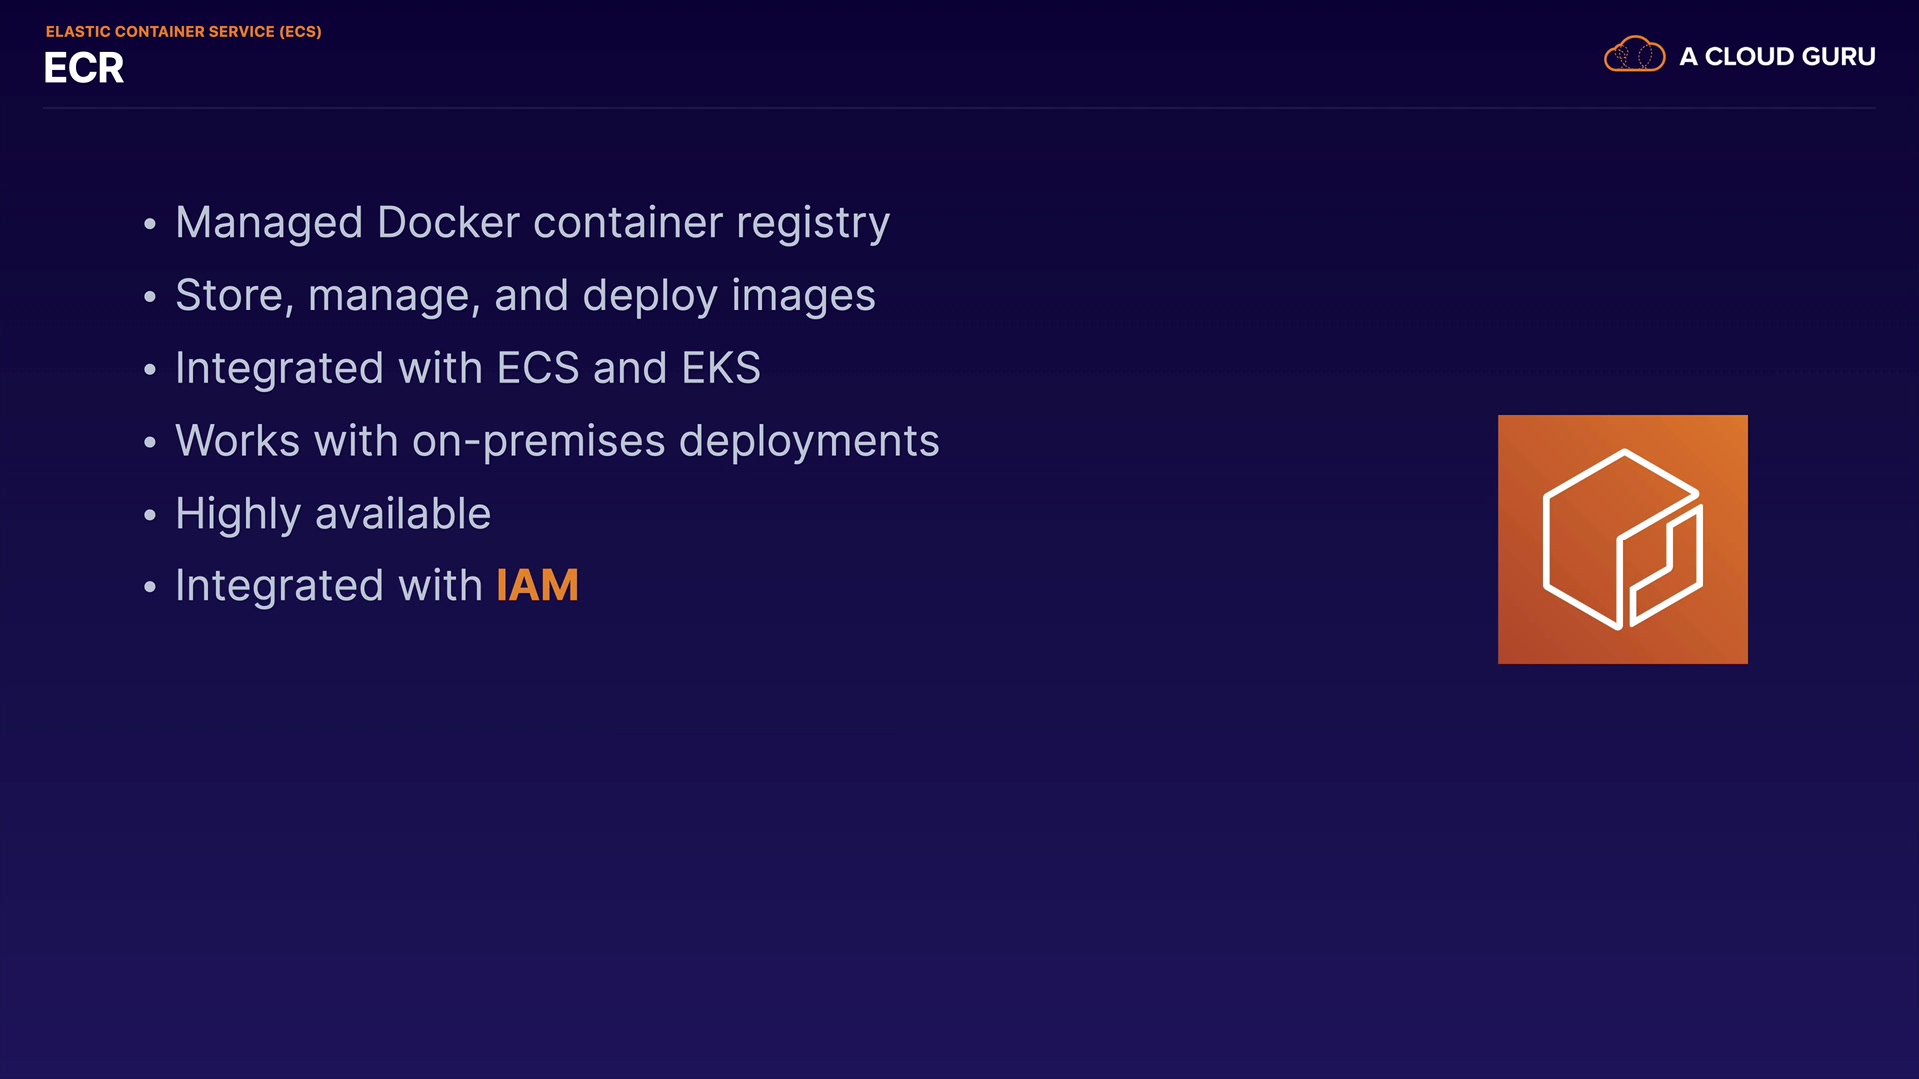The width and height of the screenshot is (1919, 1079).
Task: Select the Works with on-premises deployments line
Action: tap(557, 441)
